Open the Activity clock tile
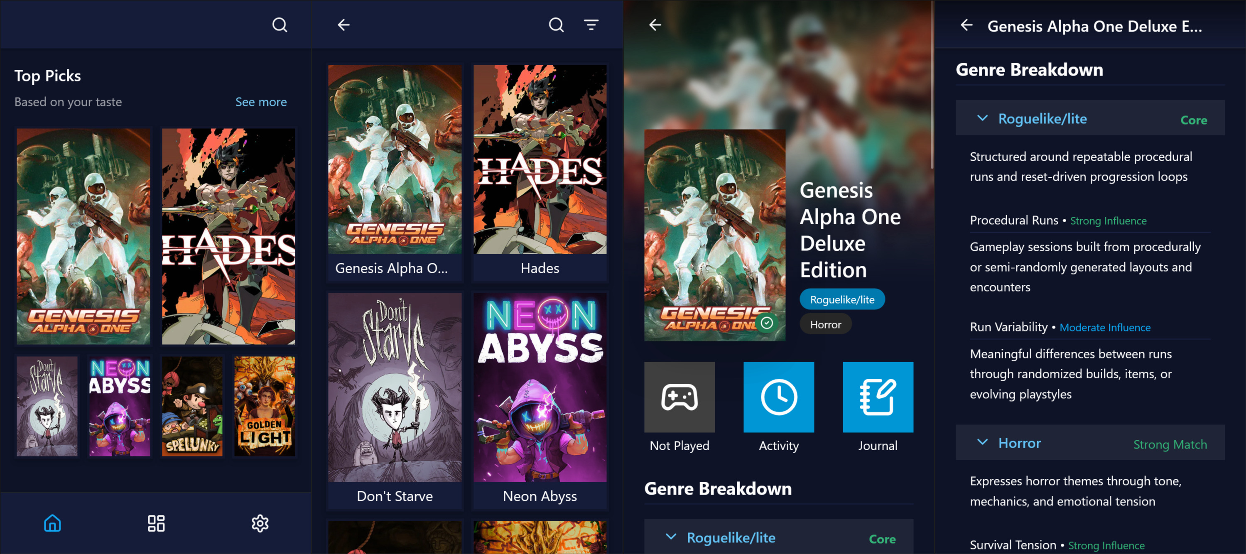This screenshot has height=554, width=1246. point(778,397)
